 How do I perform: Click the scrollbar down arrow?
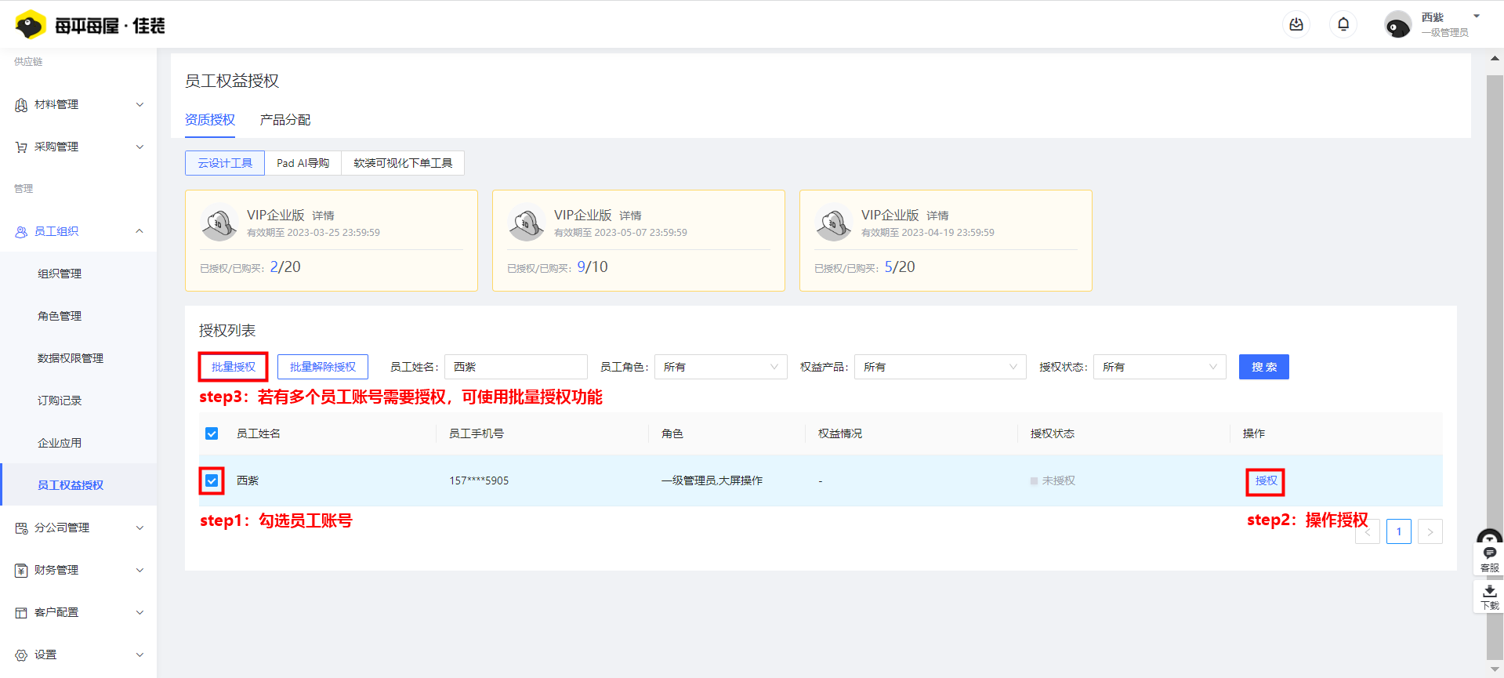point(1495,670)
